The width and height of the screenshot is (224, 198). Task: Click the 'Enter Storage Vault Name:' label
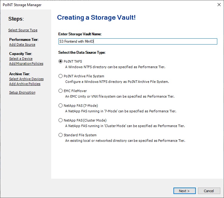click(80, 34)
